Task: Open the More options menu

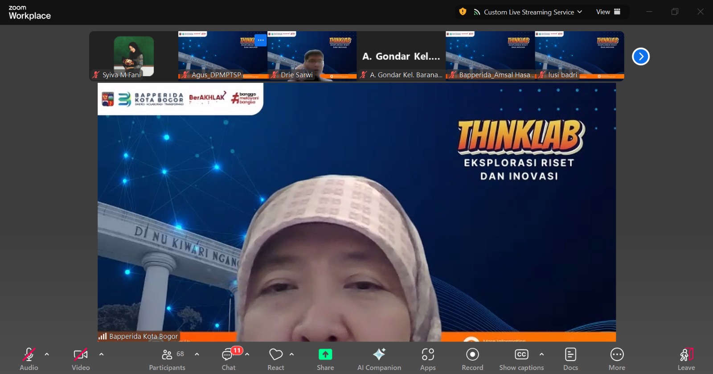Action: [617, 355]
